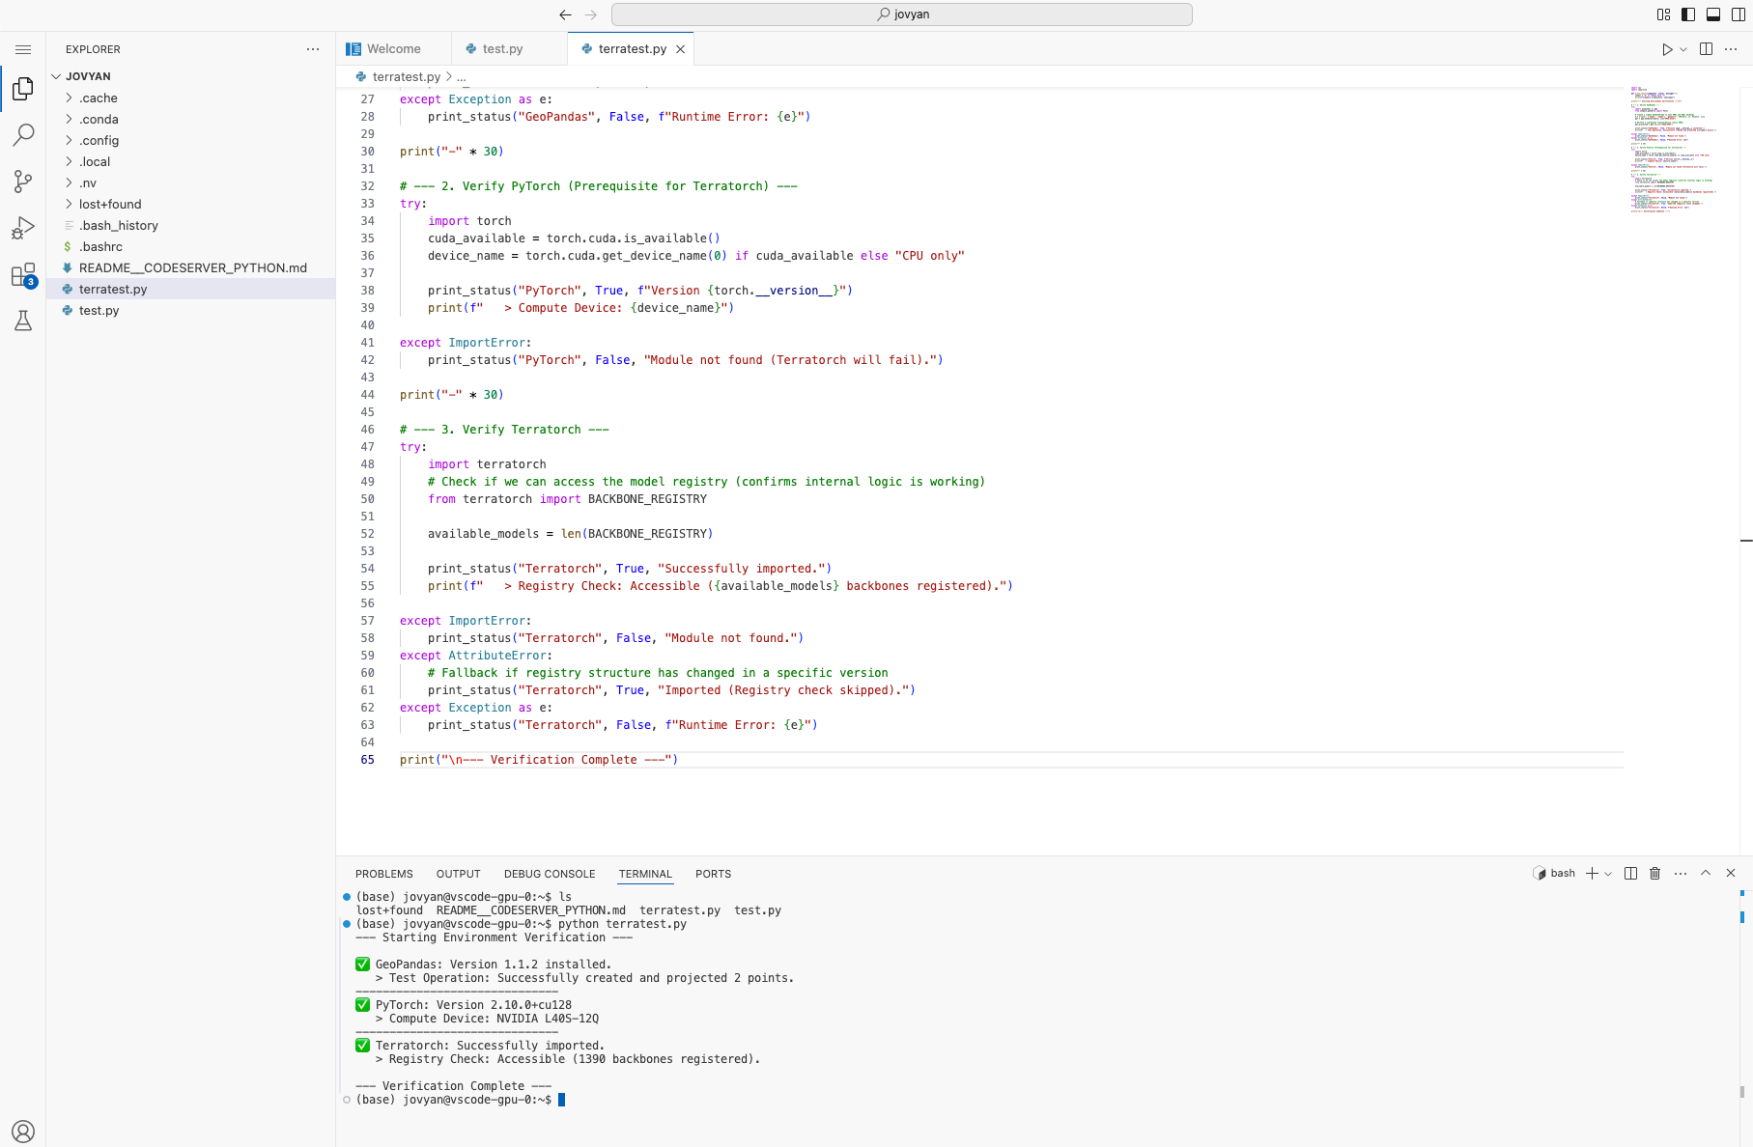Click the bash terminal profile label
The width and height of the screenshot is (1753, 1147).
coord(1554,873)
